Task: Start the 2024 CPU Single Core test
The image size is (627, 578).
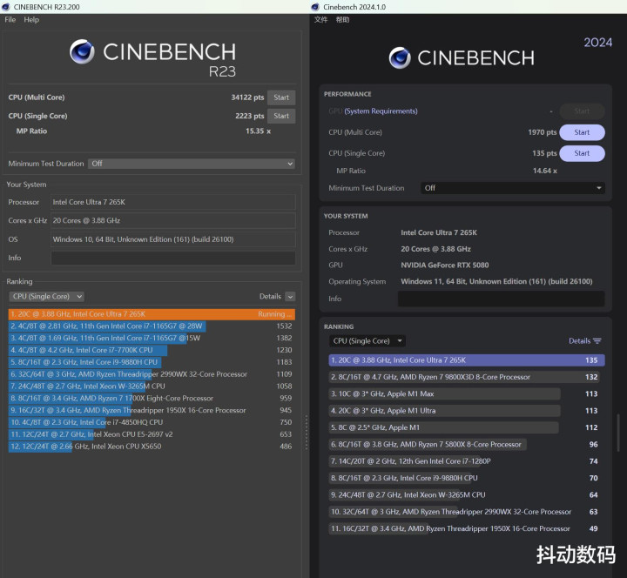Action: tap(582, 153)
